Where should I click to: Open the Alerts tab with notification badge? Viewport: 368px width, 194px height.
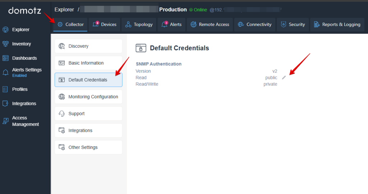coord(171,24)
